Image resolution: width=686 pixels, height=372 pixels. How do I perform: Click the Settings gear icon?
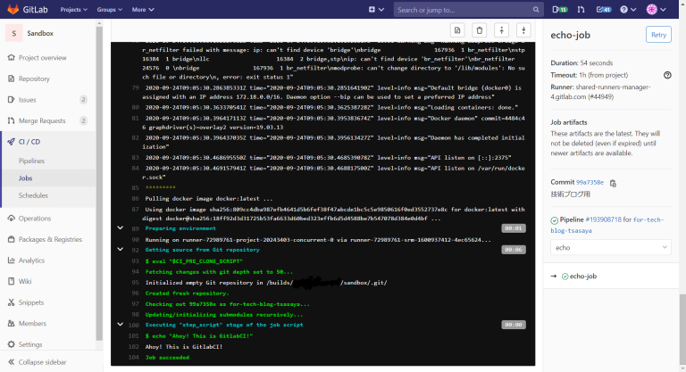tap(12, 344)
